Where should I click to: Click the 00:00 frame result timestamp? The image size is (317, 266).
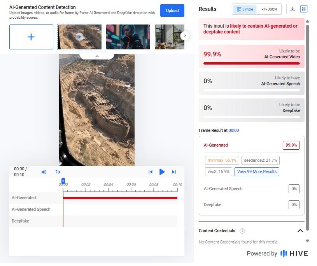coord(233,130)
